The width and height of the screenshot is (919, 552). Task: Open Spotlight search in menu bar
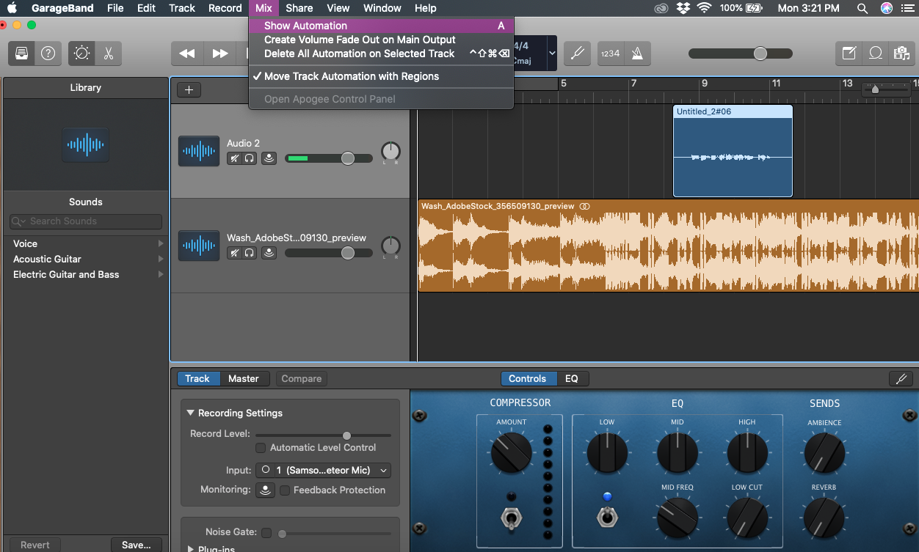[862, 8]
